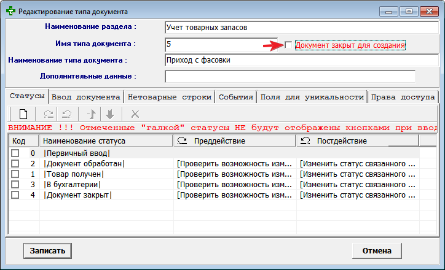Open the 'Поля для уникальности' tab
This screenshot has height=270, width=445.
click(312, 97)
